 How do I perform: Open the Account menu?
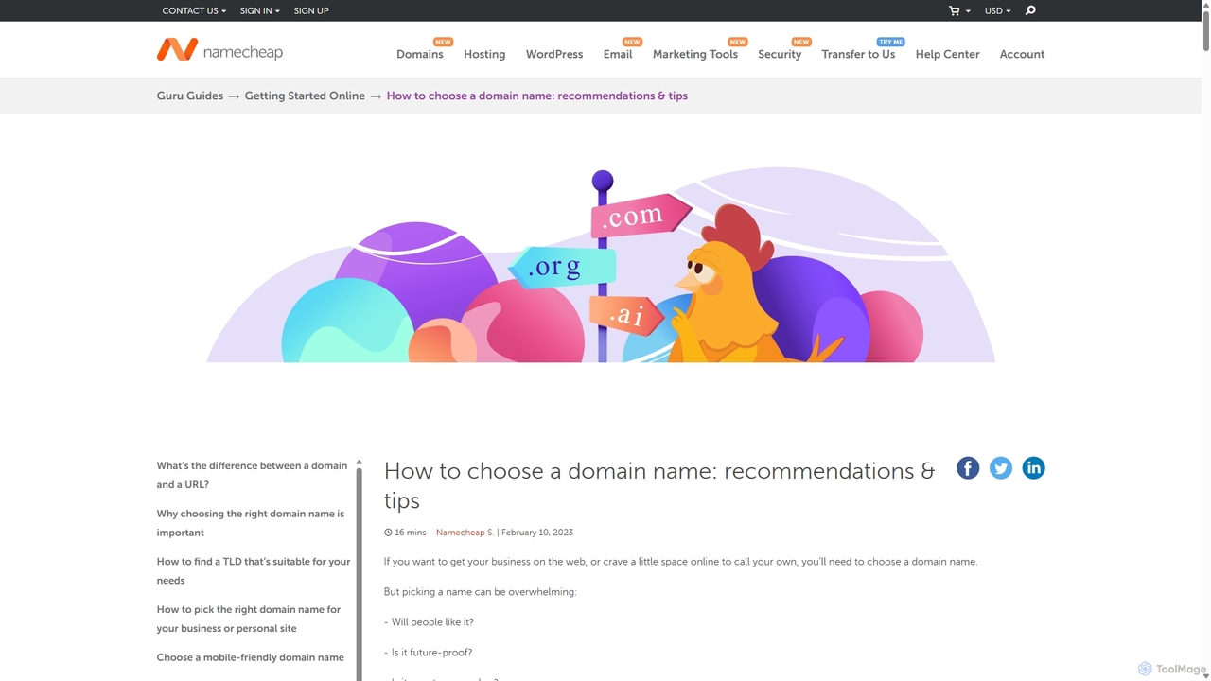click(1022, 54)
